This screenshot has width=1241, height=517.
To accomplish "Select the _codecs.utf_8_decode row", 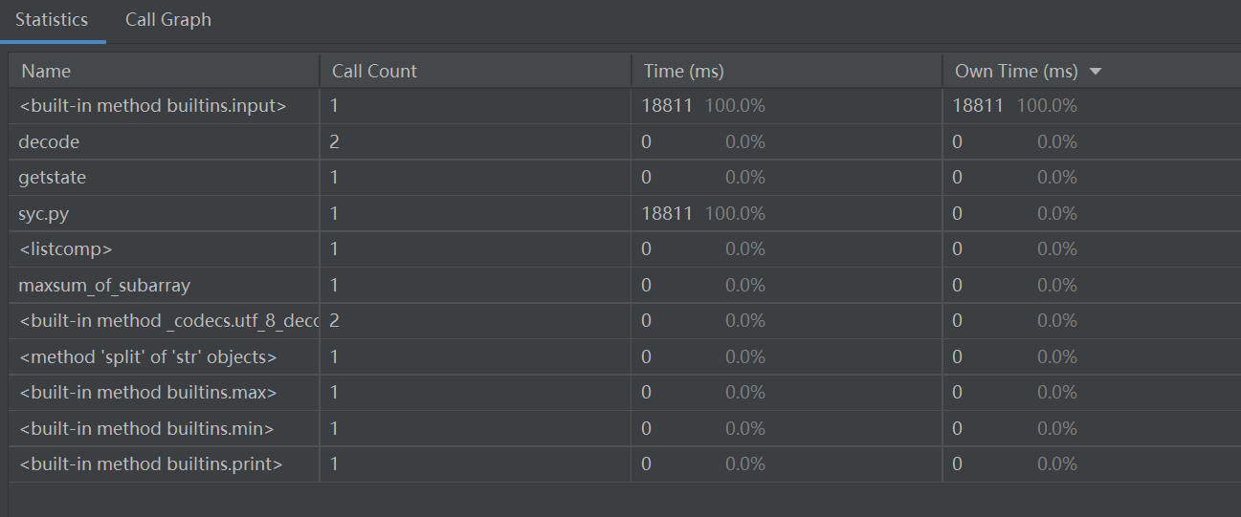I will pyautogui.click(x=168, y=321).
